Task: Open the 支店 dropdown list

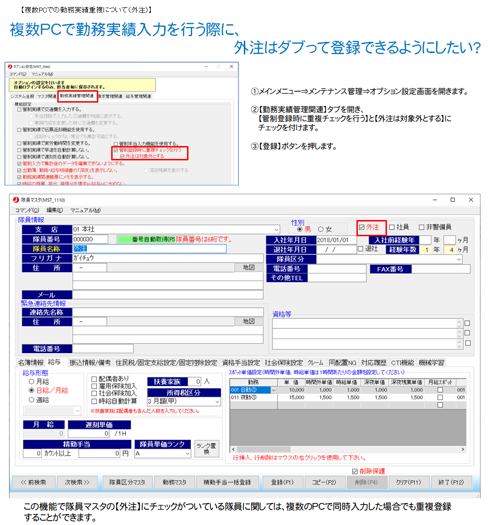Action: click(277, 230)
